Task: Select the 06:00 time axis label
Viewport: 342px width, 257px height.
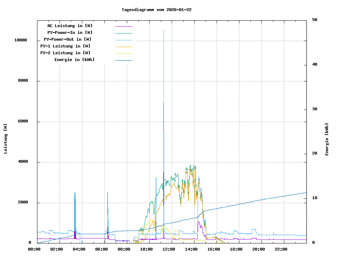Action: click(102, 249)
